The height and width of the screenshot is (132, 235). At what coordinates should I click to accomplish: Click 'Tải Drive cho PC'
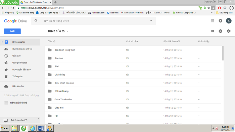(19, 120)
